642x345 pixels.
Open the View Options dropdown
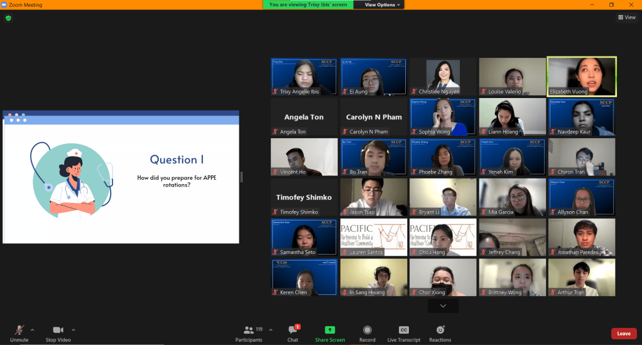[x=382, y=4]
